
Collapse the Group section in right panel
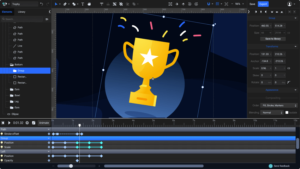[295, 18]
